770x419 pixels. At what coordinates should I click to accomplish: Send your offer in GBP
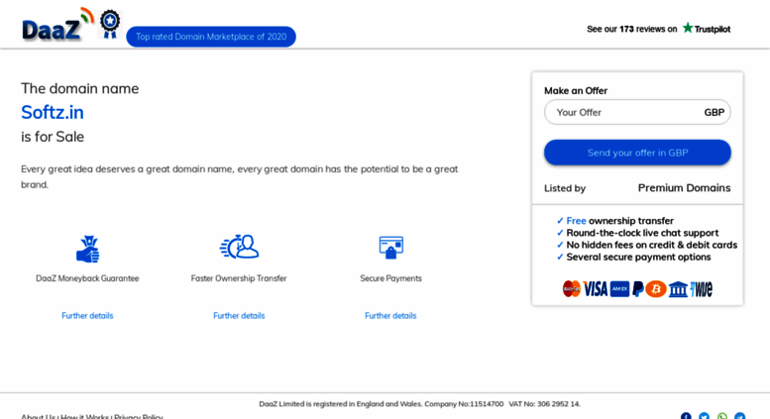tap(637, 153)
